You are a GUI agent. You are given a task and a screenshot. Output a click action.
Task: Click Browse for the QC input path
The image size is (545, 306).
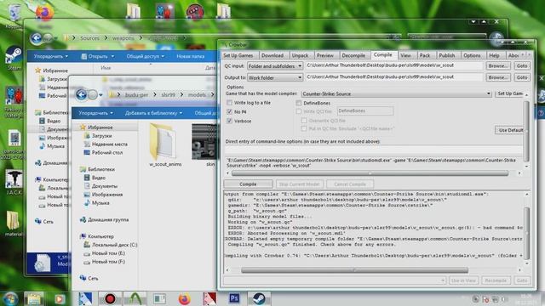[x=497, y=66]
